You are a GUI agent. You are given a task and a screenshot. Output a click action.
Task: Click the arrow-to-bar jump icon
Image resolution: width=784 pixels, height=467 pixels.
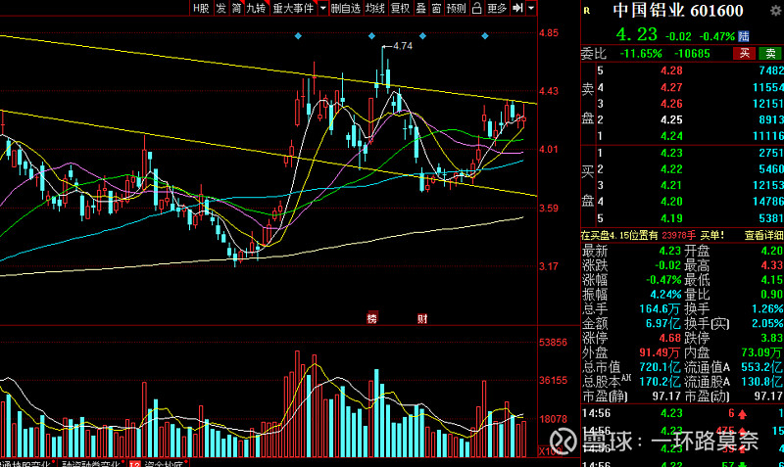pyautogui.click(x=518, y=8)
